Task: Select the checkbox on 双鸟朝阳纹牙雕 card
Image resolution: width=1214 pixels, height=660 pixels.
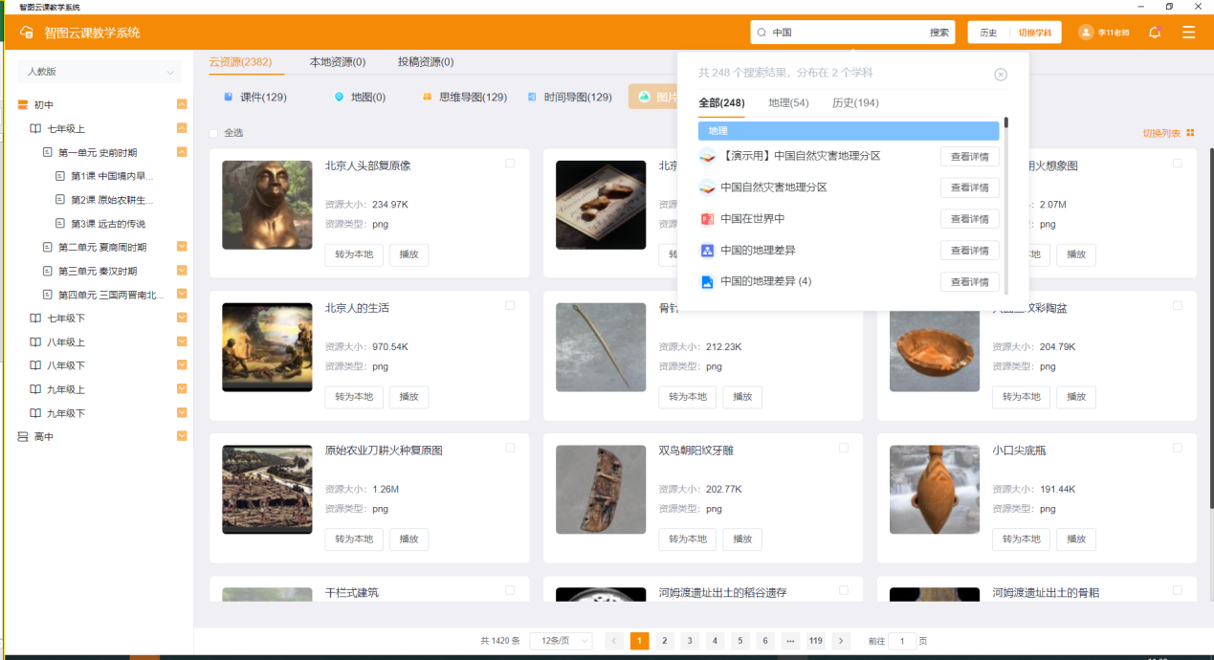Action: 844,448
